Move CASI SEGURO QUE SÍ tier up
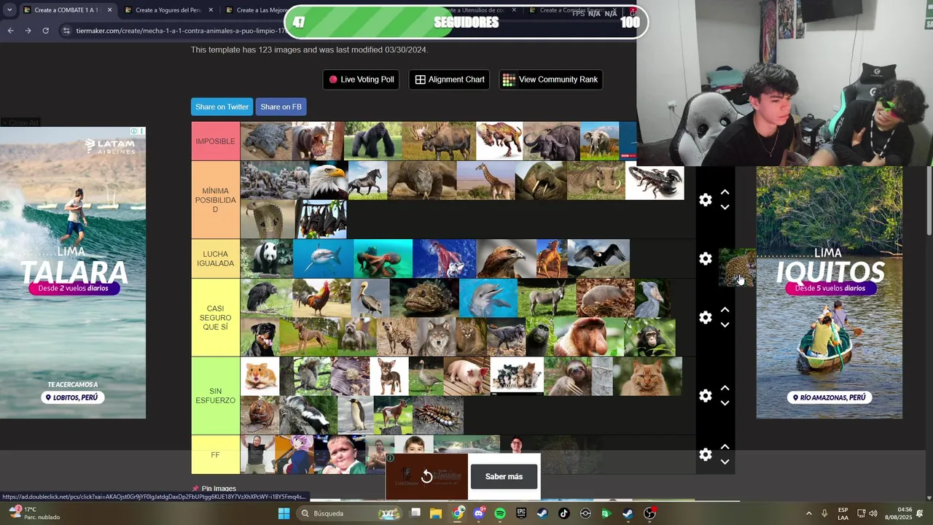 click(x=725, y=310)
